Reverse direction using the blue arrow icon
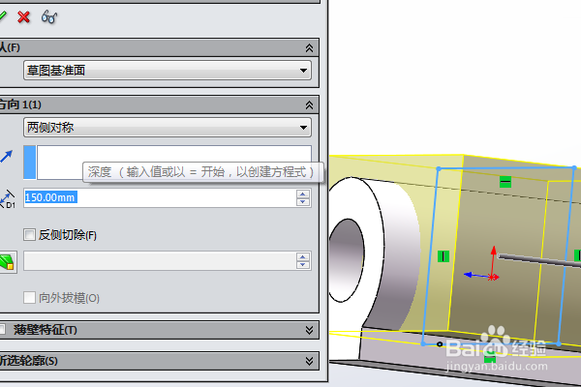This screenshot has height=387, width=581. 7,157
